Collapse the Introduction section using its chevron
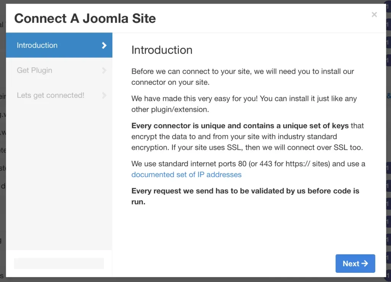 [104, 45]
